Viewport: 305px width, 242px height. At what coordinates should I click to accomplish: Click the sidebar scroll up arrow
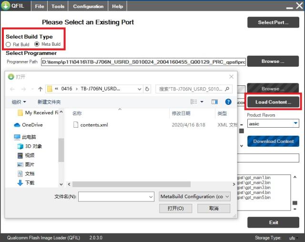(61, 112)
